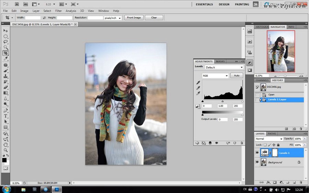Screen dimensions: 309x193
Task: Open the Levels preset dropdown showing Default
Action: (224, 67)
